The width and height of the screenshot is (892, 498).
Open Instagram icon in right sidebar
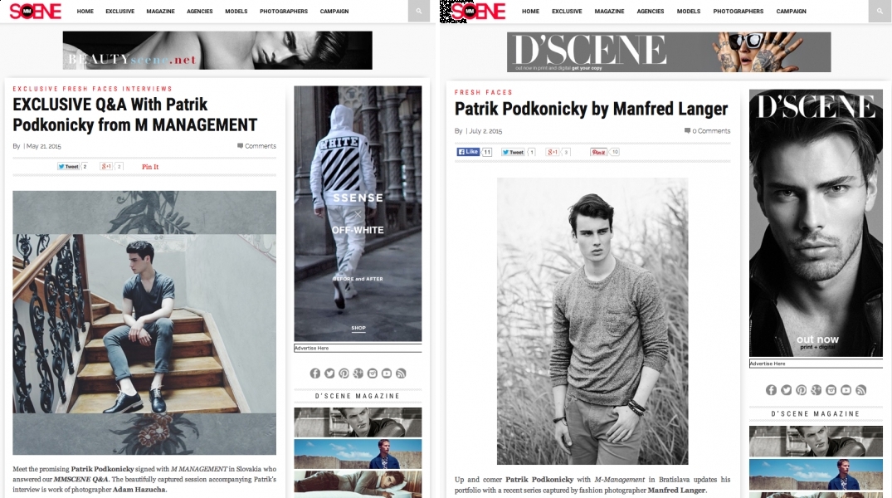click(831, 390)
